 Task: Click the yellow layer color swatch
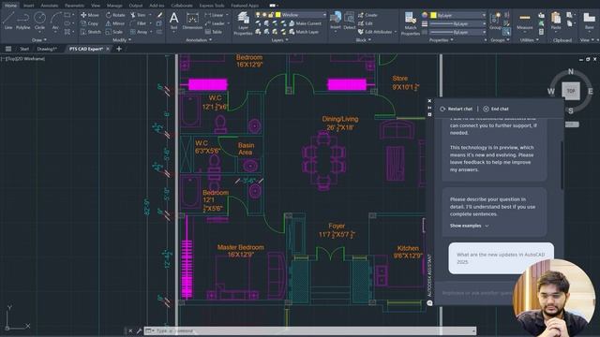[278, 15]
